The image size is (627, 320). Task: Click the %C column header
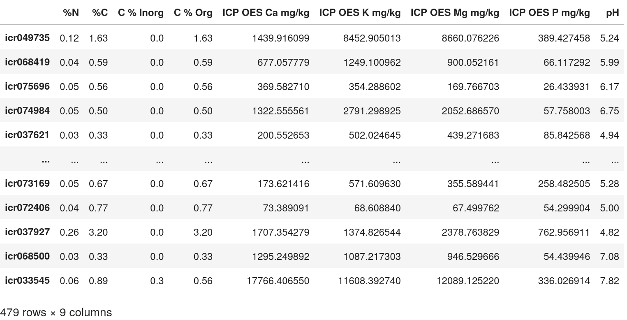99,13
